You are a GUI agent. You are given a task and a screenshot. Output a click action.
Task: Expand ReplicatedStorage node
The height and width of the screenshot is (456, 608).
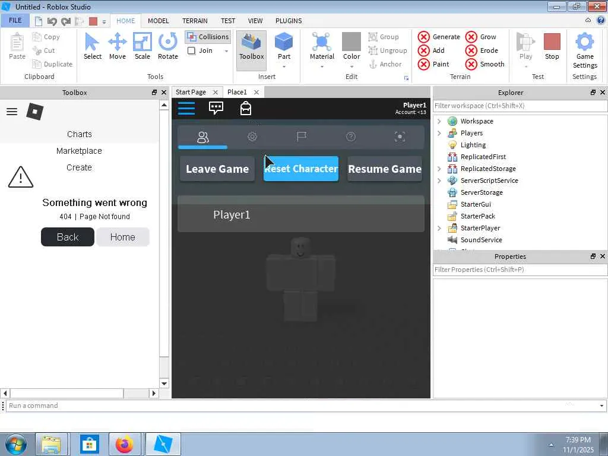pos(439,169)
